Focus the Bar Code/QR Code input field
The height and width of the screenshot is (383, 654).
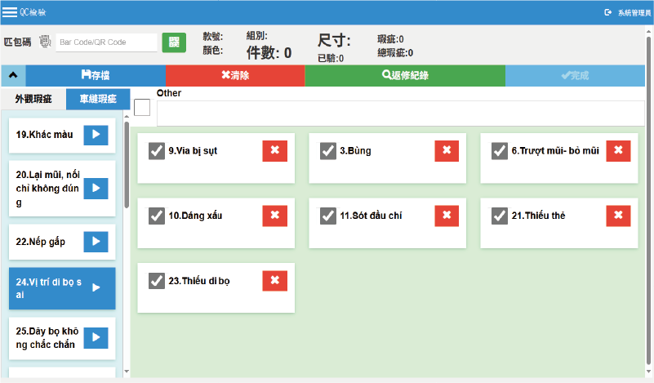tap(106, 42)
